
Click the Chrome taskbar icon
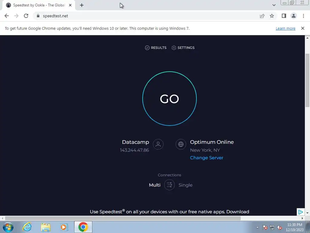click(83, 227)
